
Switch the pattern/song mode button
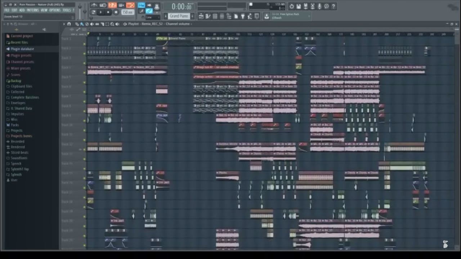coord(93,12)
